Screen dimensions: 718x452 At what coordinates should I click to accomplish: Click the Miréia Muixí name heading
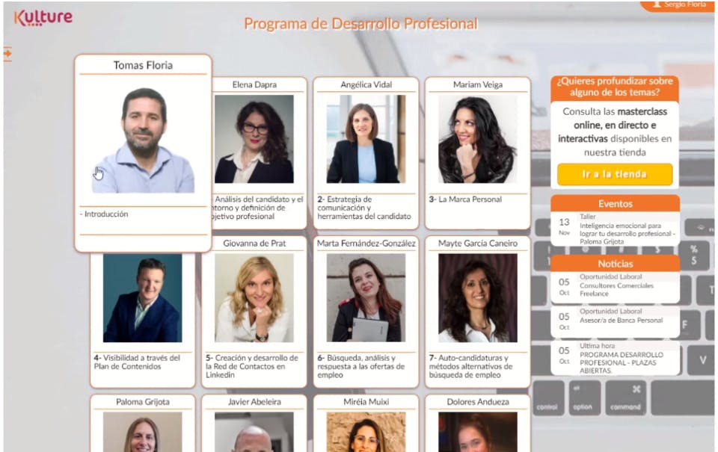[x=366, y=402]
